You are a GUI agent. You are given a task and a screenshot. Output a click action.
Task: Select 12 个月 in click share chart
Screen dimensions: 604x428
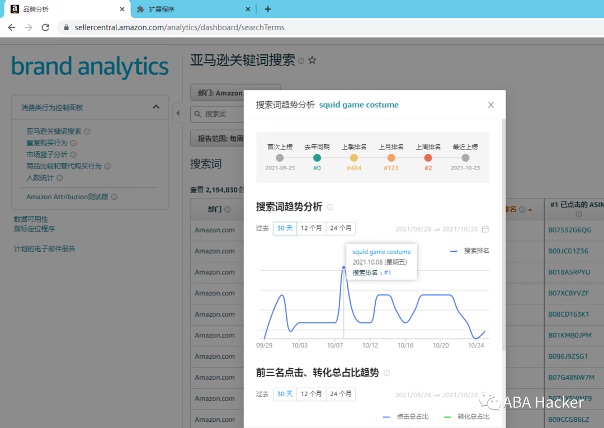pyautogui.click(x=312, y=394)
